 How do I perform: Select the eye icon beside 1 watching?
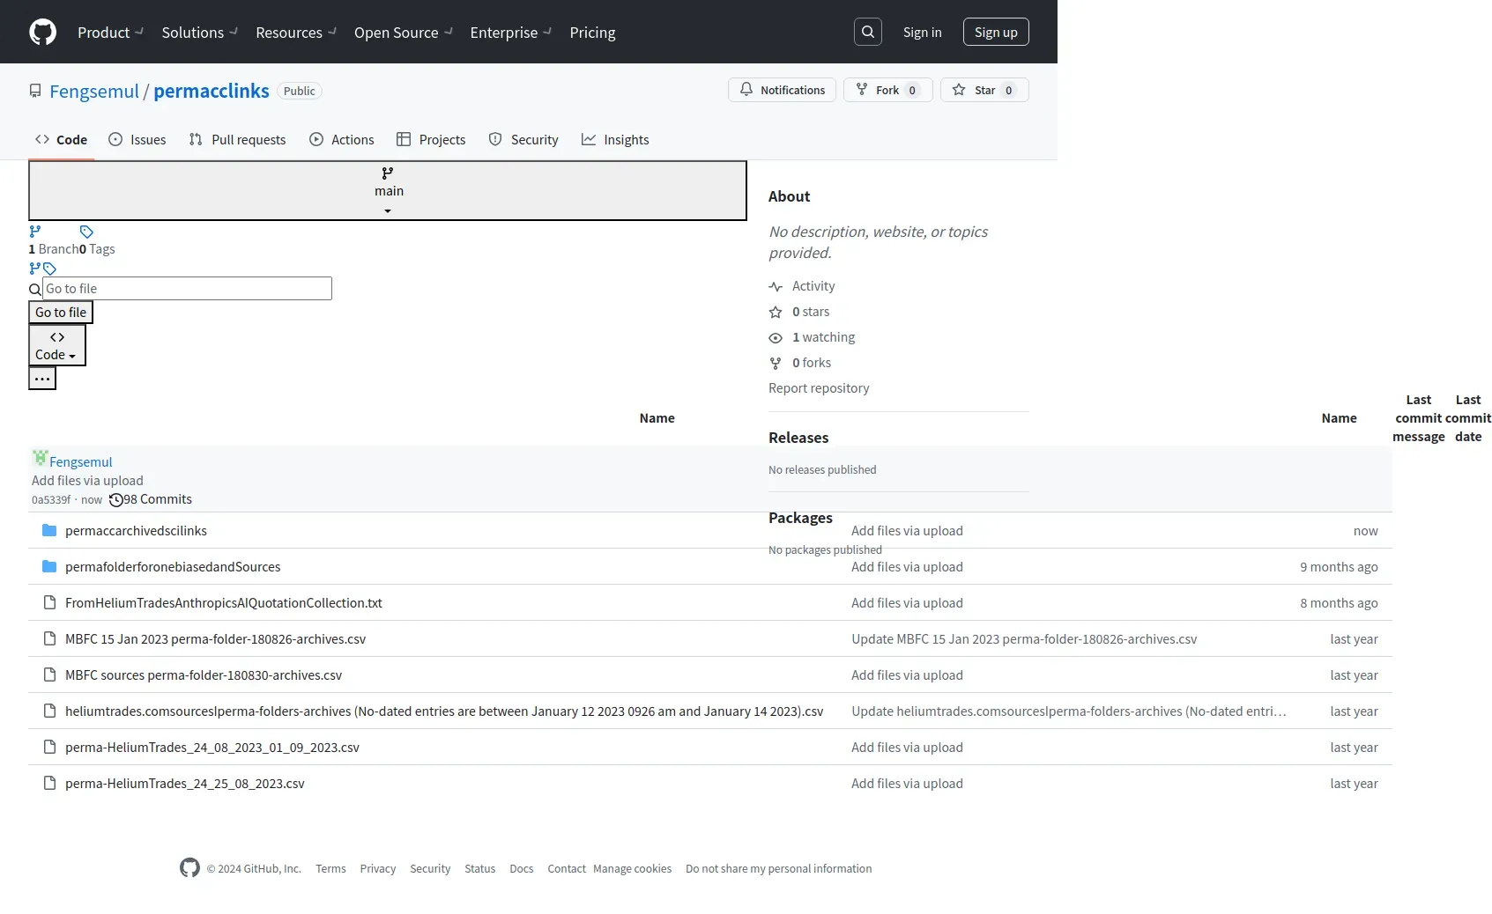[x=776, y=338]
